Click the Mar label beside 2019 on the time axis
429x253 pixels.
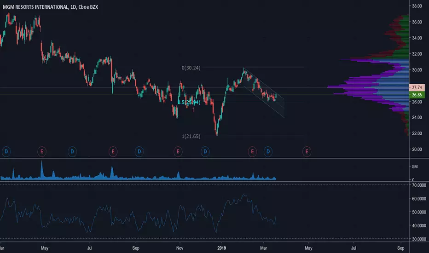[263, 248]
